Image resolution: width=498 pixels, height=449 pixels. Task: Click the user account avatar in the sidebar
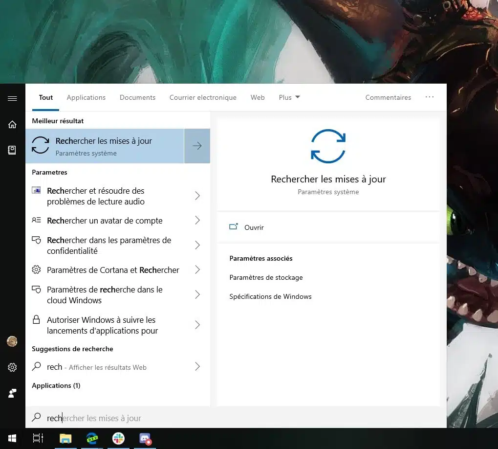click(12, 341)
